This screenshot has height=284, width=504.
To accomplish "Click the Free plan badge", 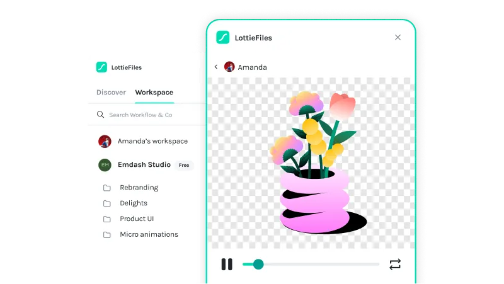I will click(x=184, y=165).
